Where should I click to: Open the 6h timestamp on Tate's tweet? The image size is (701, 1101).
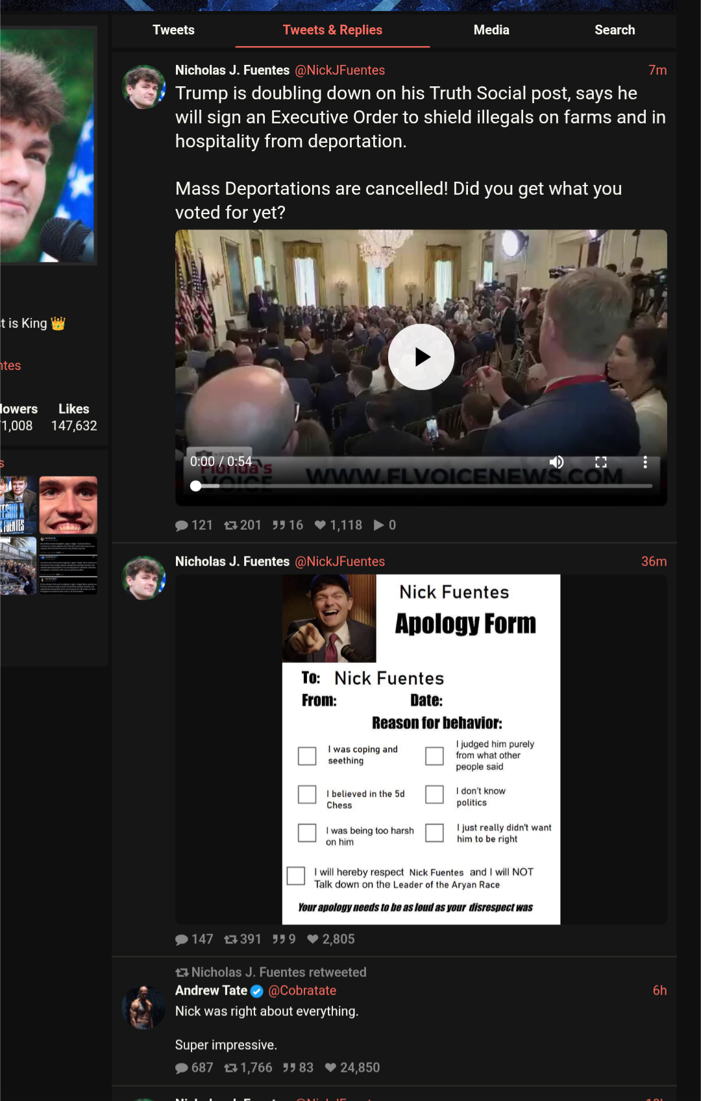pyautogui.click(x=659, y=991)
